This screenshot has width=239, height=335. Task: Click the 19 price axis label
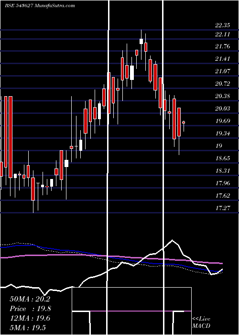[219, 146]
